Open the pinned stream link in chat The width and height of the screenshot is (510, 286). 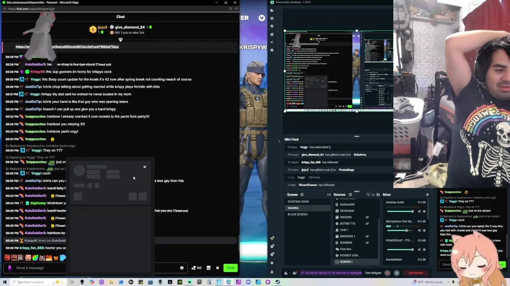pyautogui.click(x=67, y=46)
